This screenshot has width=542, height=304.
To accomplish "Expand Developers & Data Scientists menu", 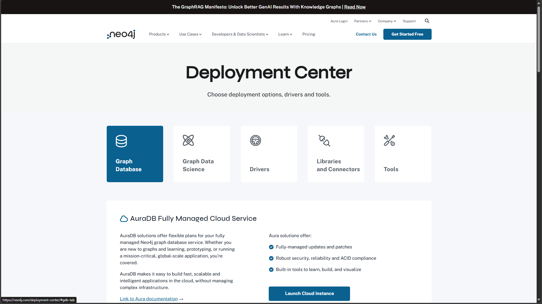I will click(240, 34).
